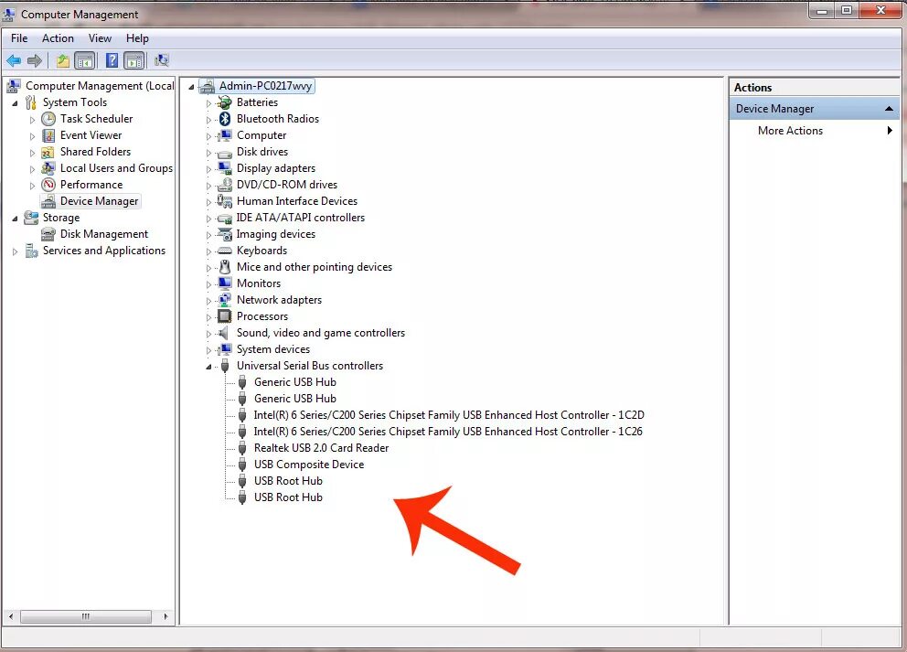The width and height of the screenshot is (907, 652).
Task: Collapse the Universal Serial Bus controllers node
Action: pyautogui.click(x=208, y=367)
